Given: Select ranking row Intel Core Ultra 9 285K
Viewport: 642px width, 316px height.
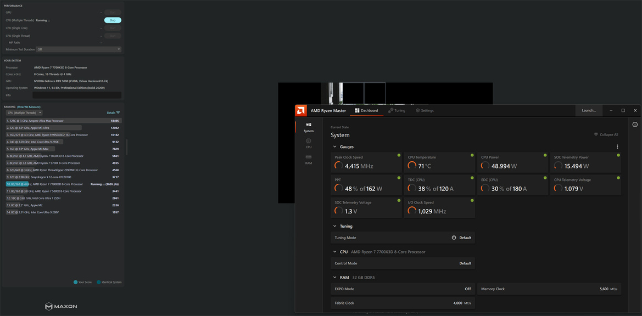Looking at the screenshot, I should click(x=64, y=142).
